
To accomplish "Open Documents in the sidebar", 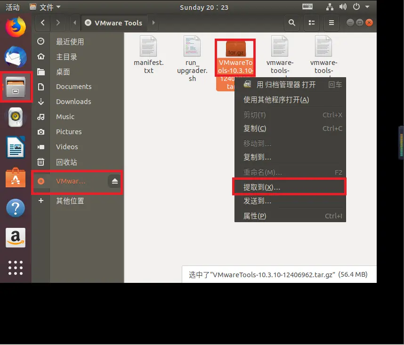I will pos(78,87).
